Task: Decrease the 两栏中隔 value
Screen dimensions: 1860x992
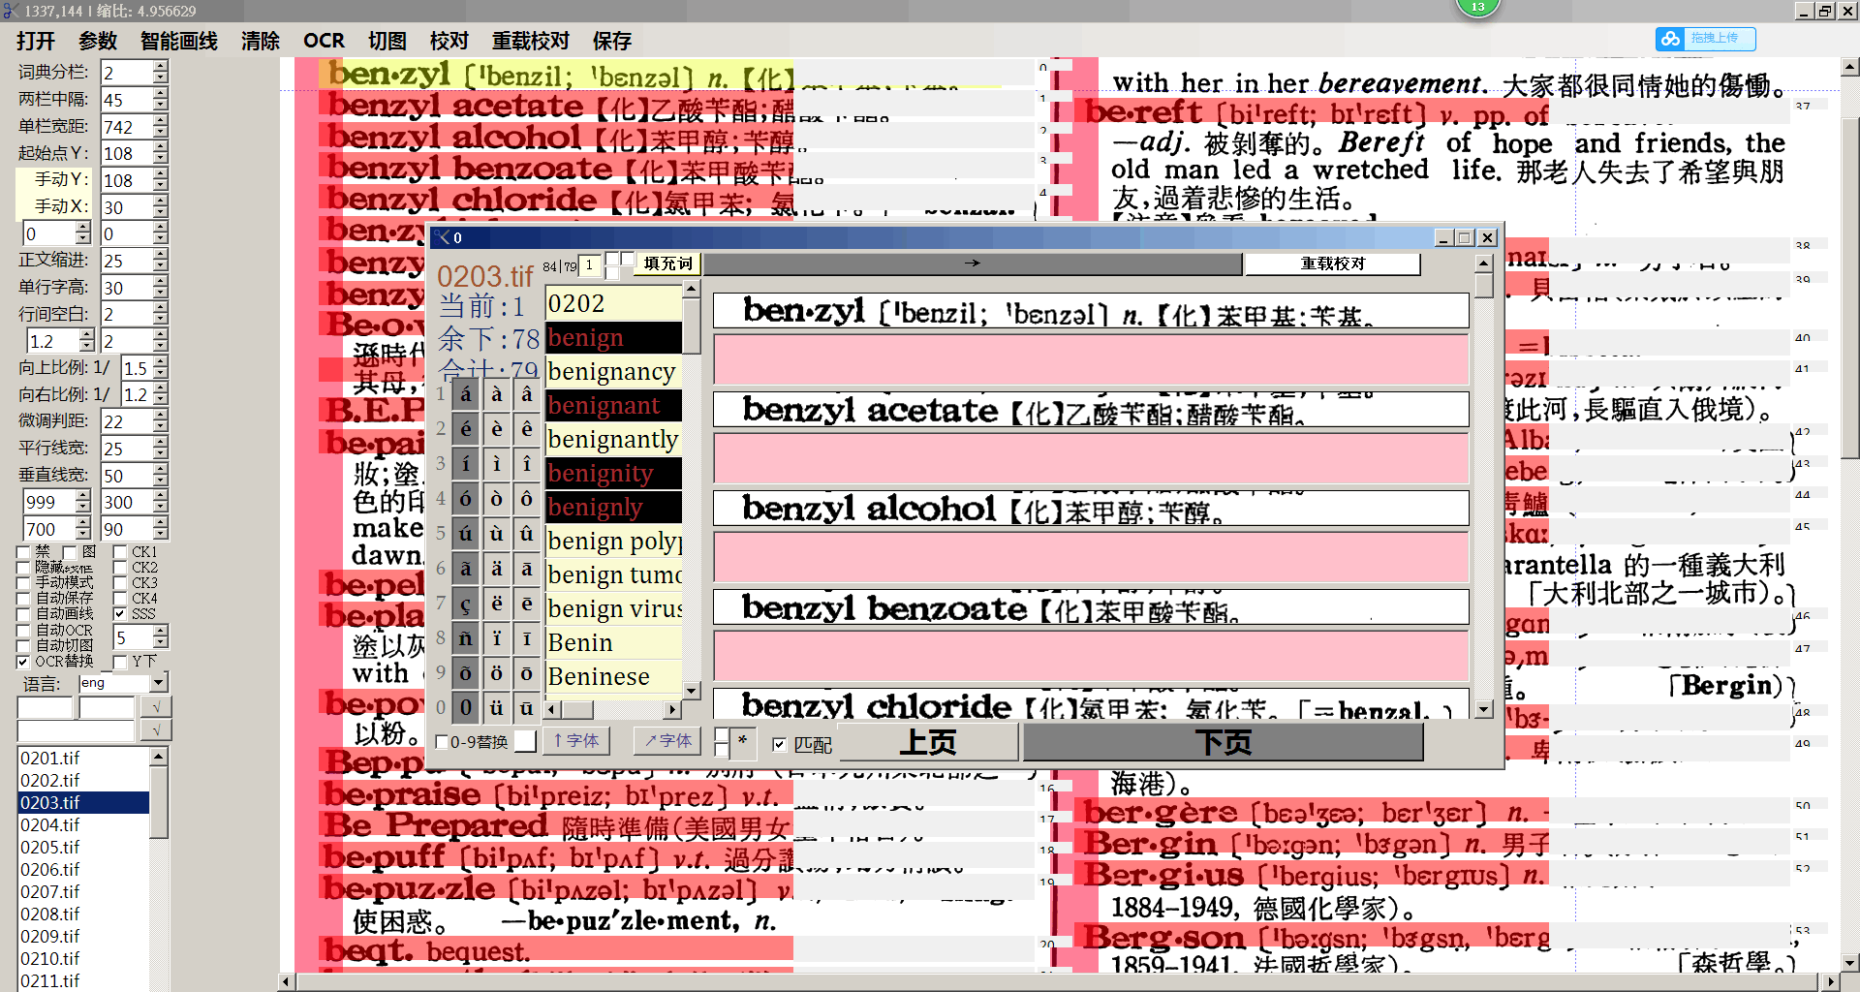Action: coord(161,106)
